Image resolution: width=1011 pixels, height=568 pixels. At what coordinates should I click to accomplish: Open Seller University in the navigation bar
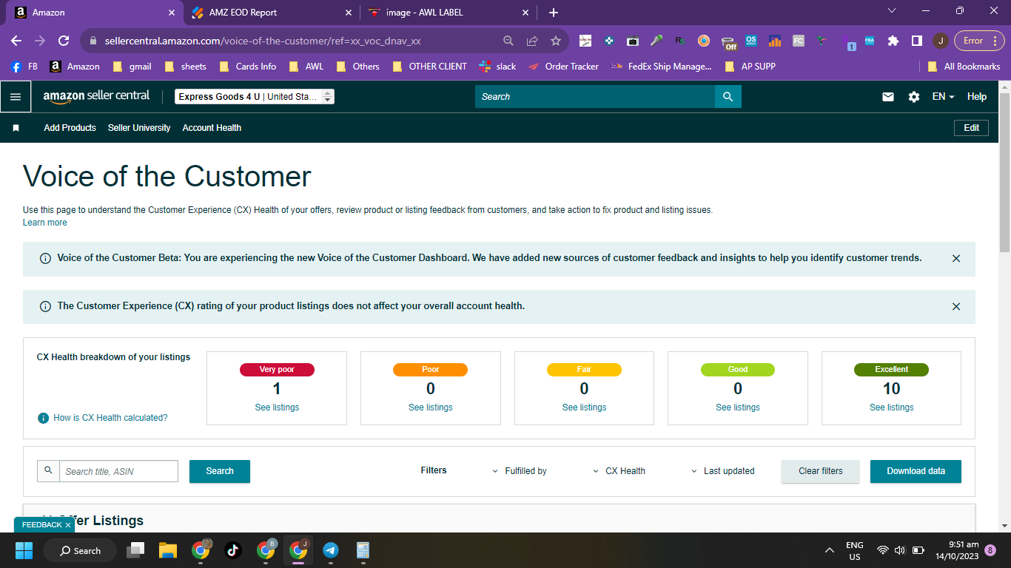point(139,128)
